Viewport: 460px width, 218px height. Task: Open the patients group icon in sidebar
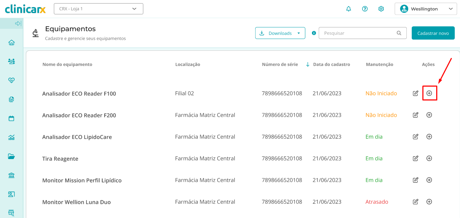point(11,61)
